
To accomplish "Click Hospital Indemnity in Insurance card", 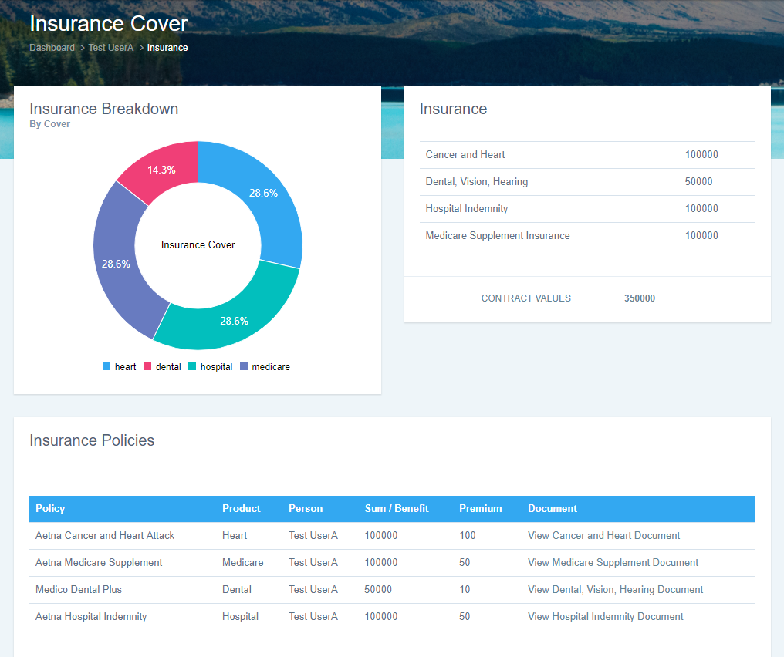I will (x=467, y=209).
